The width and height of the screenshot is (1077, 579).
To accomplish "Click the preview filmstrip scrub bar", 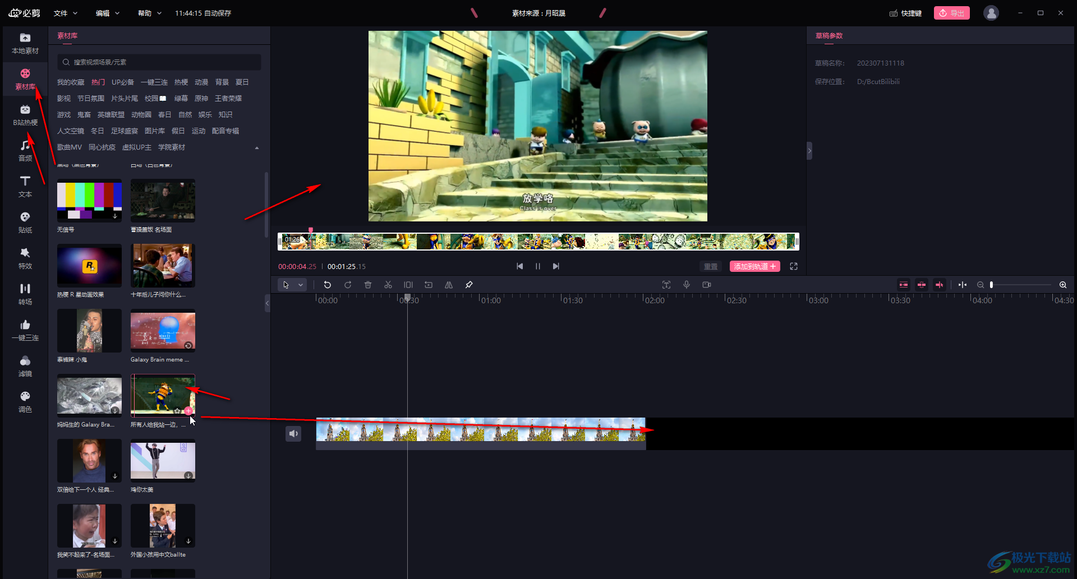I will pos(538,242).
